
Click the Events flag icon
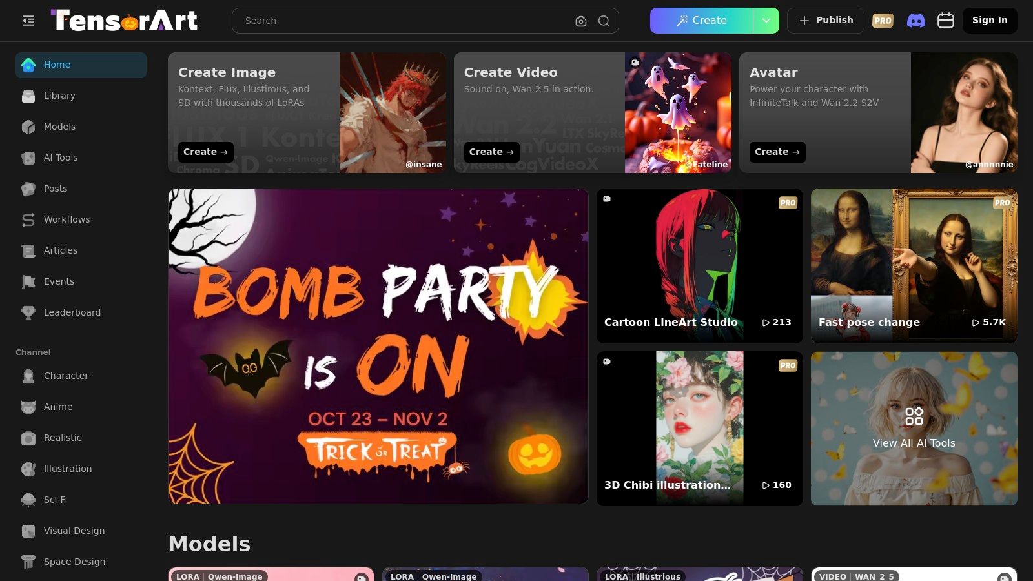point(28,281)
